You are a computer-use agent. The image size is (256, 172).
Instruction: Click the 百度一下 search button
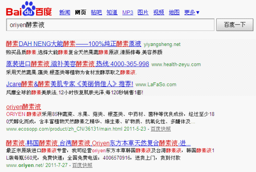click(235, 25)
